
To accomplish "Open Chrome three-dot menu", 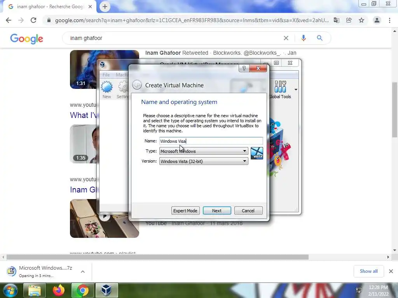I will pos(389,20).
